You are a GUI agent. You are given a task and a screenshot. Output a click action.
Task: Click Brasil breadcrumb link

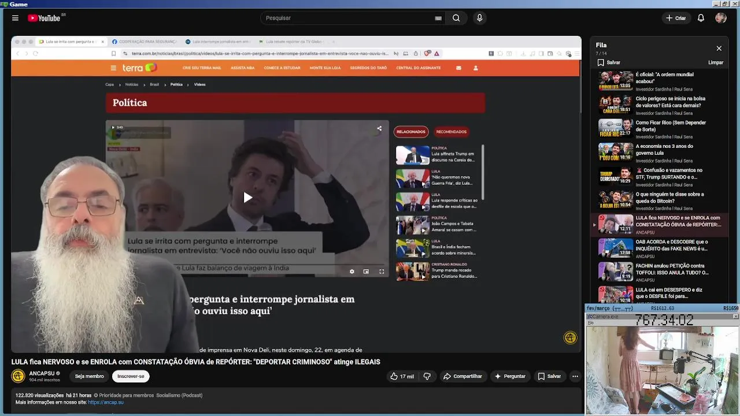[x=154, y=84]
